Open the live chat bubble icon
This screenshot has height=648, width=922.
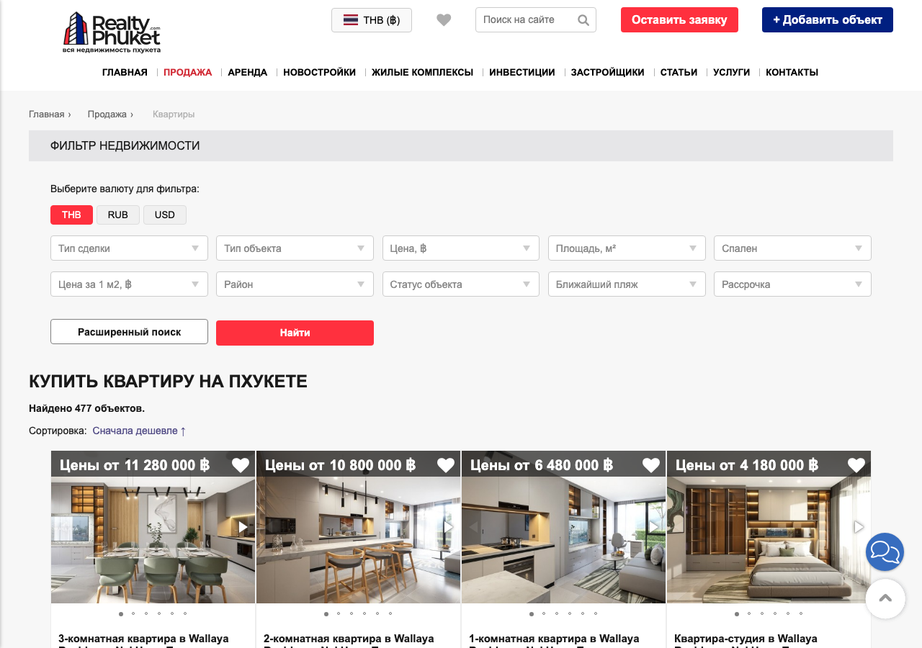[x=885, y=552]
